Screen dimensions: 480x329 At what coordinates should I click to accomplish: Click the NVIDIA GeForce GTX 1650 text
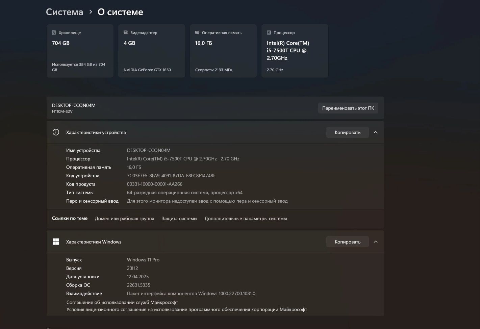coord(147,70)
